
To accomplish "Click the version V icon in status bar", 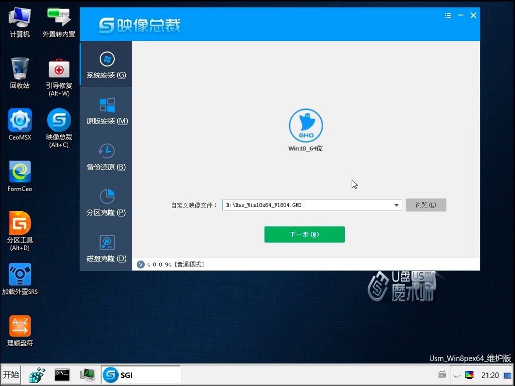I will click(x=141, y=264).
